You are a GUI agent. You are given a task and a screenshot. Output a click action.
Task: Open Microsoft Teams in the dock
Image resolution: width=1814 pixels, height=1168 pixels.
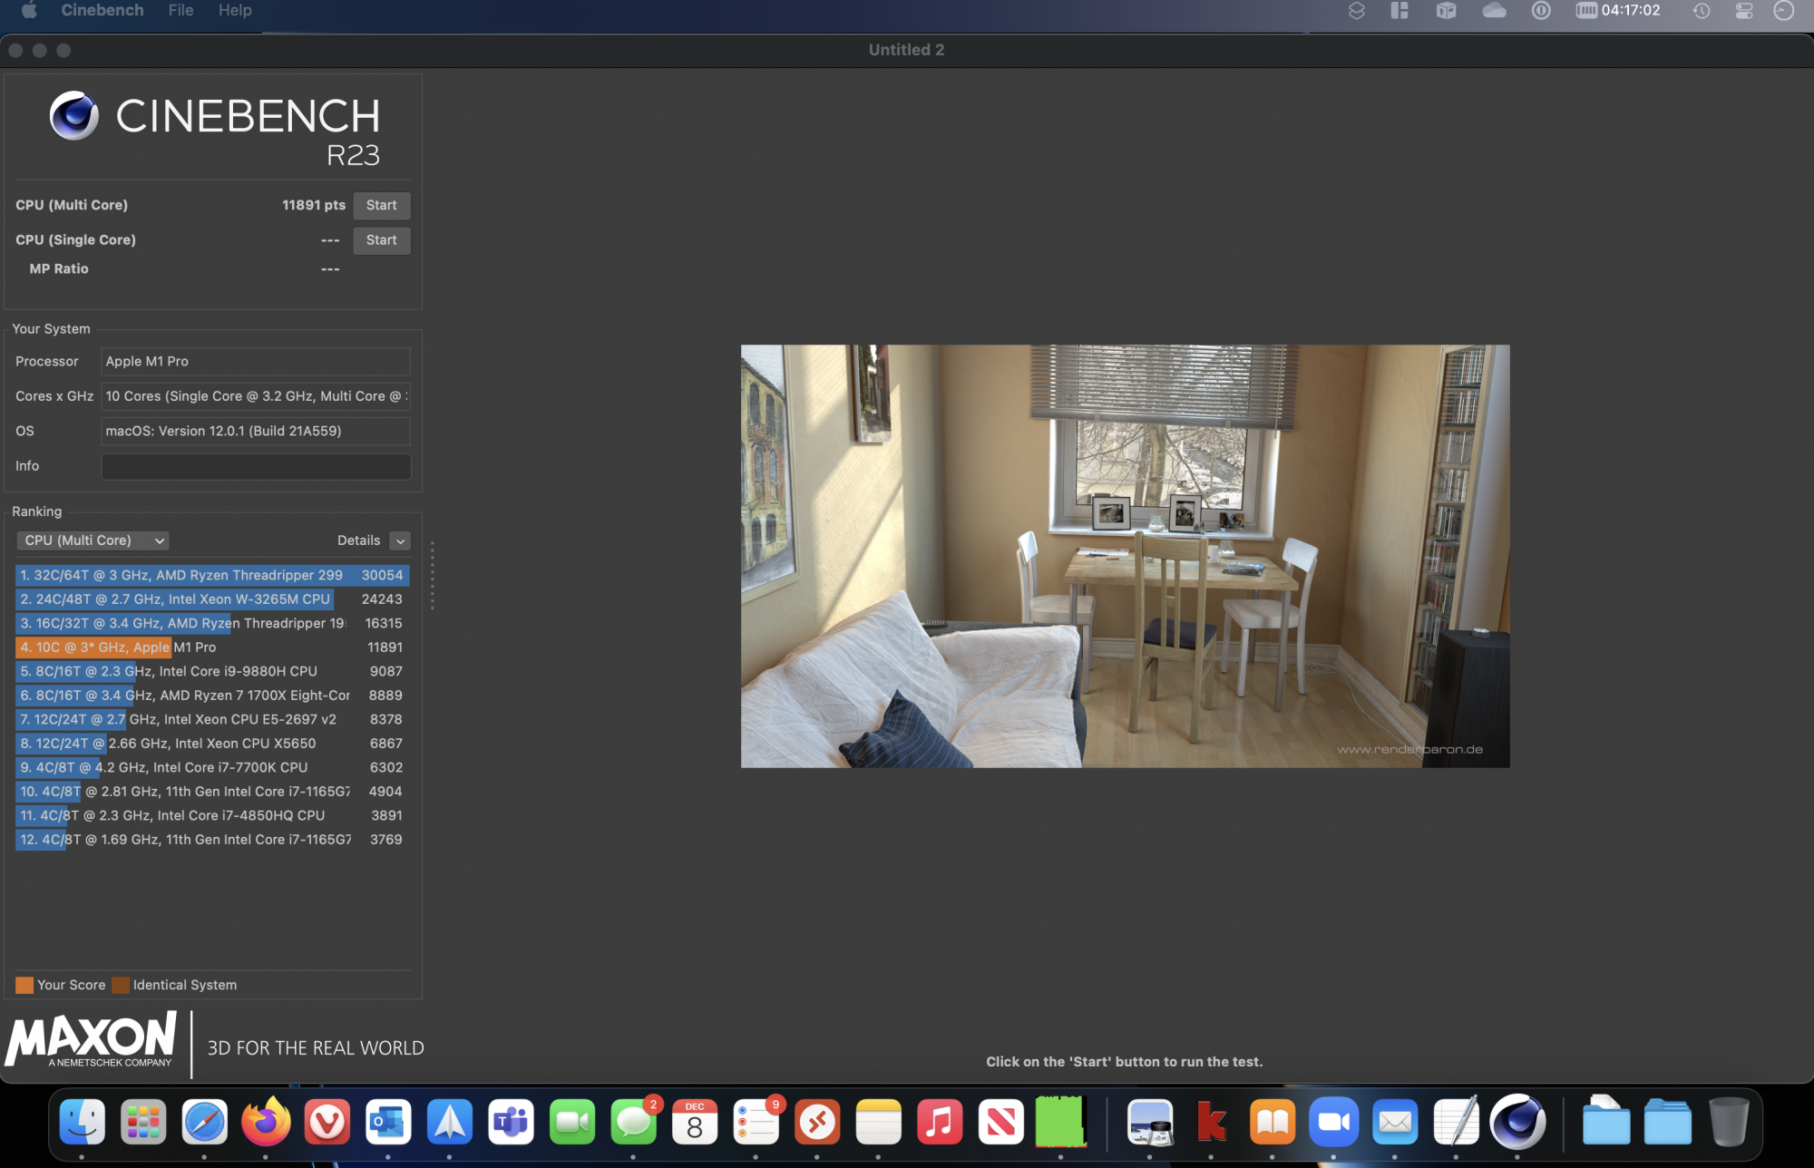coord(511,1122)
